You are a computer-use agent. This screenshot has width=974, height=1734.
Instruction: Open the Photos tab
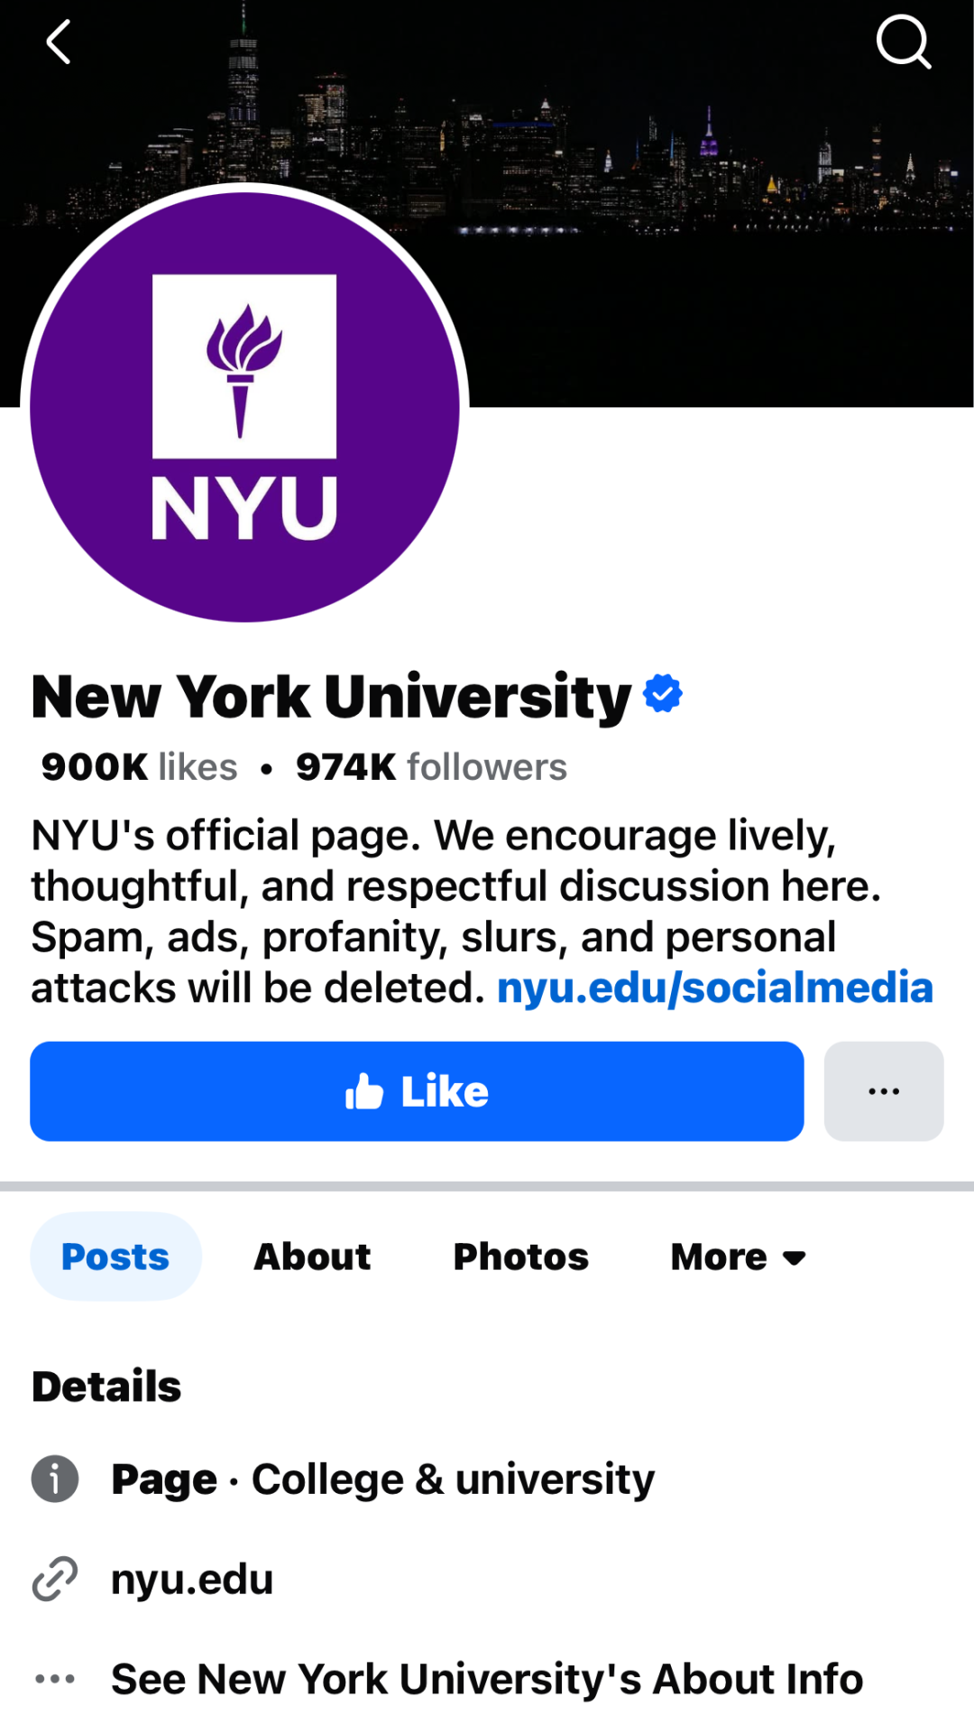pos(520,1256)
